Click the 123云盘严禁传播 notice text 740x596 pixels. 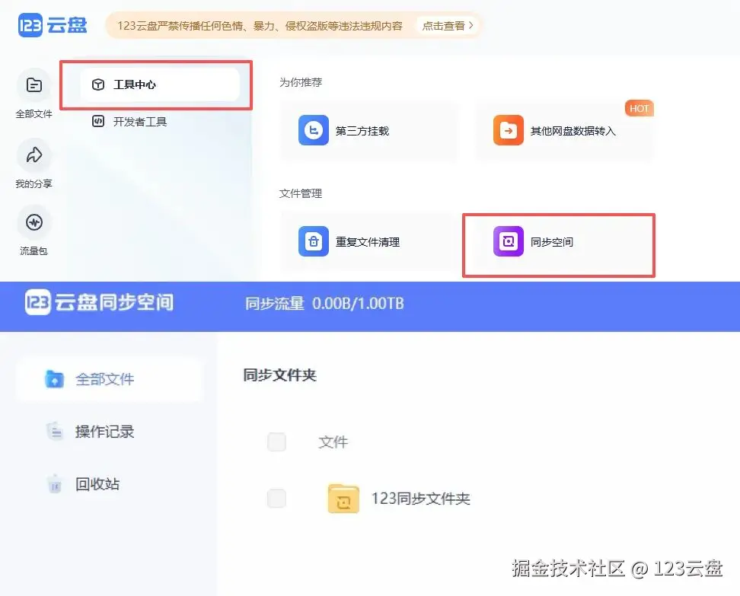coord(260,25)
